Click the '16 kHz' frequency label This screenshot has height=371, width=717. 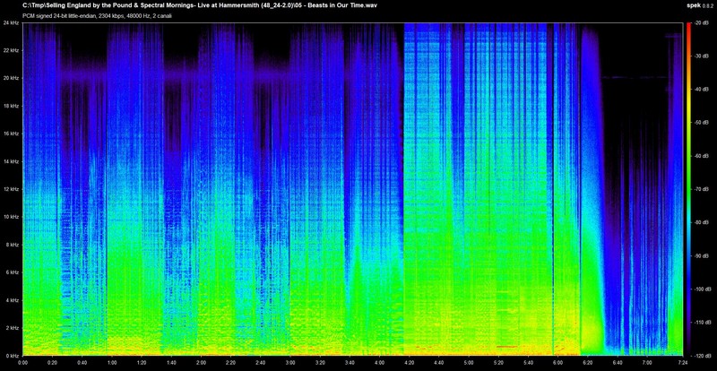pyautogui.click(x=11, y=134)
